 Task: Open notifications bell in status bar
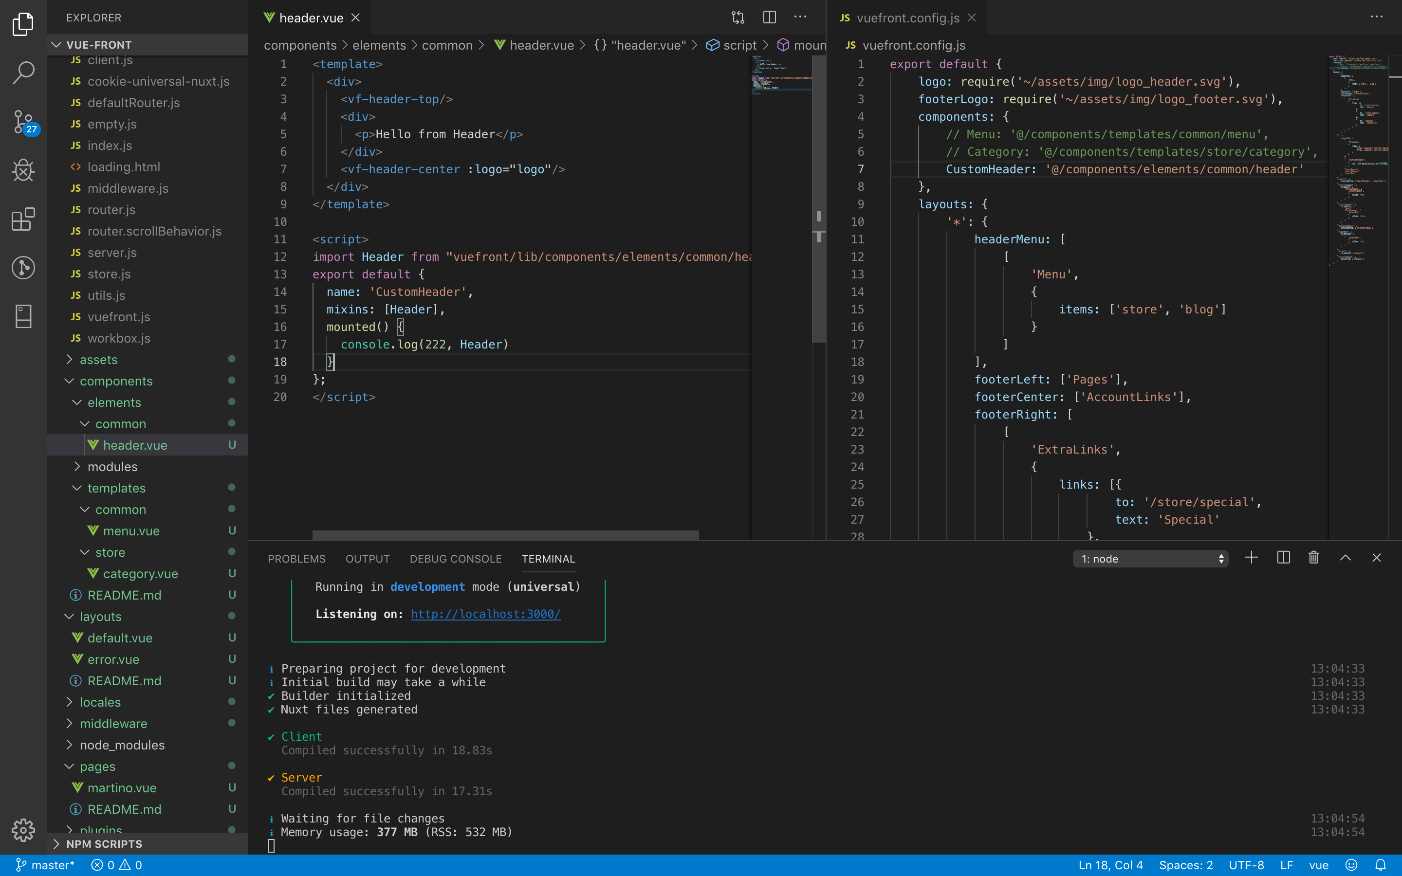point(1381,865)
